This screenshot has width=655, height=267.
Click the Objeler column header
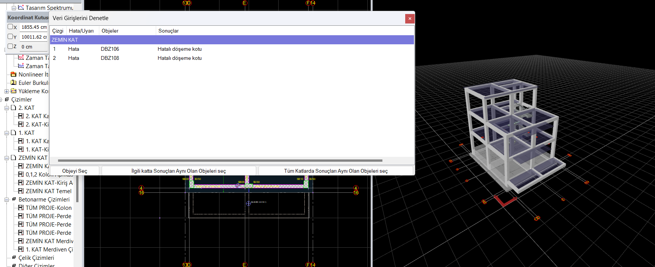(x=127, y=31)
